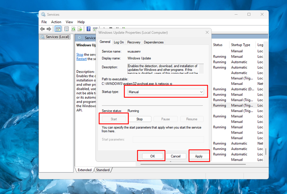Click the Stop service button

click(140, 119)
